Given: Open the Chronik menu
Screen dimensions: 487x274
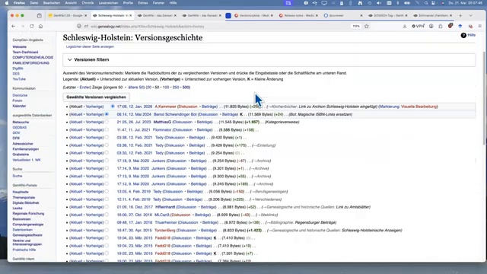Looking at the screenshot, I should (x=88, y=3).
